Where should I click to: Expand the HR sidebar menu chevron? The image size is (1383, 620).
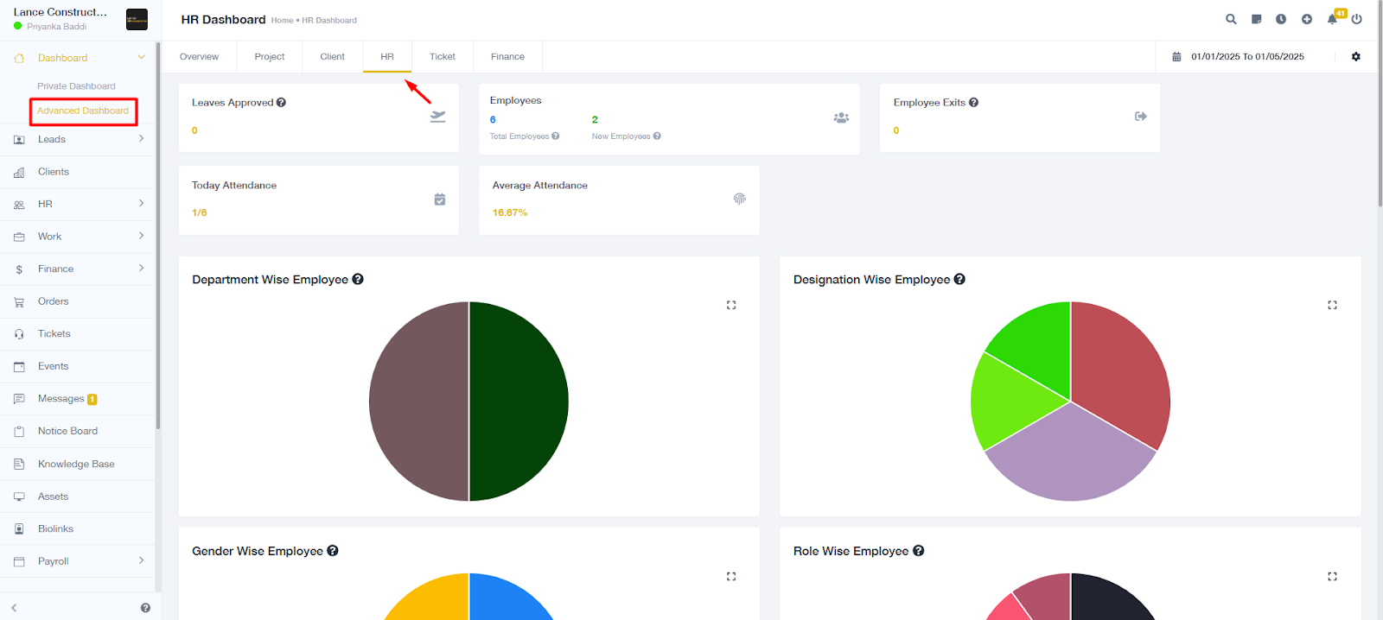[142, 204]
